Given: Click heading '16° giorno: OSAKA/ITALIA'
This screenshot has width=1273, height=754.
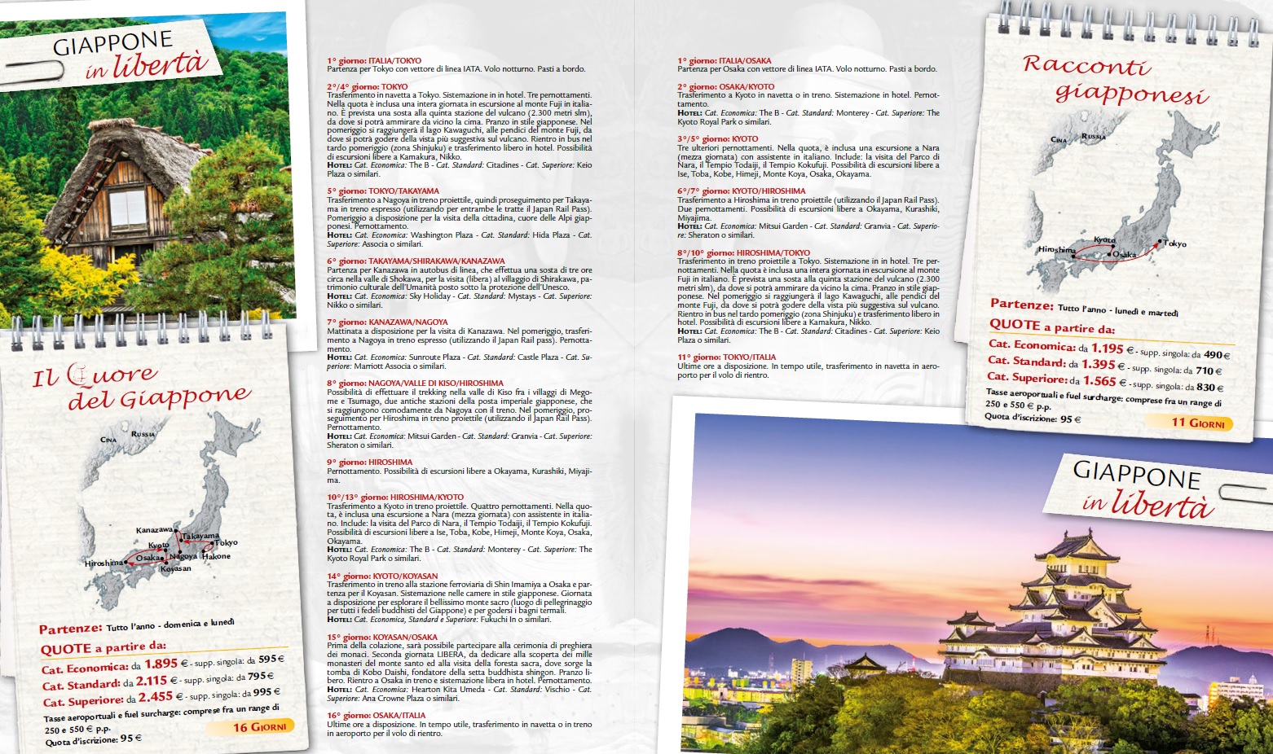Looking at the screenshot, I should pyautogui.click(x=377, y=717).
